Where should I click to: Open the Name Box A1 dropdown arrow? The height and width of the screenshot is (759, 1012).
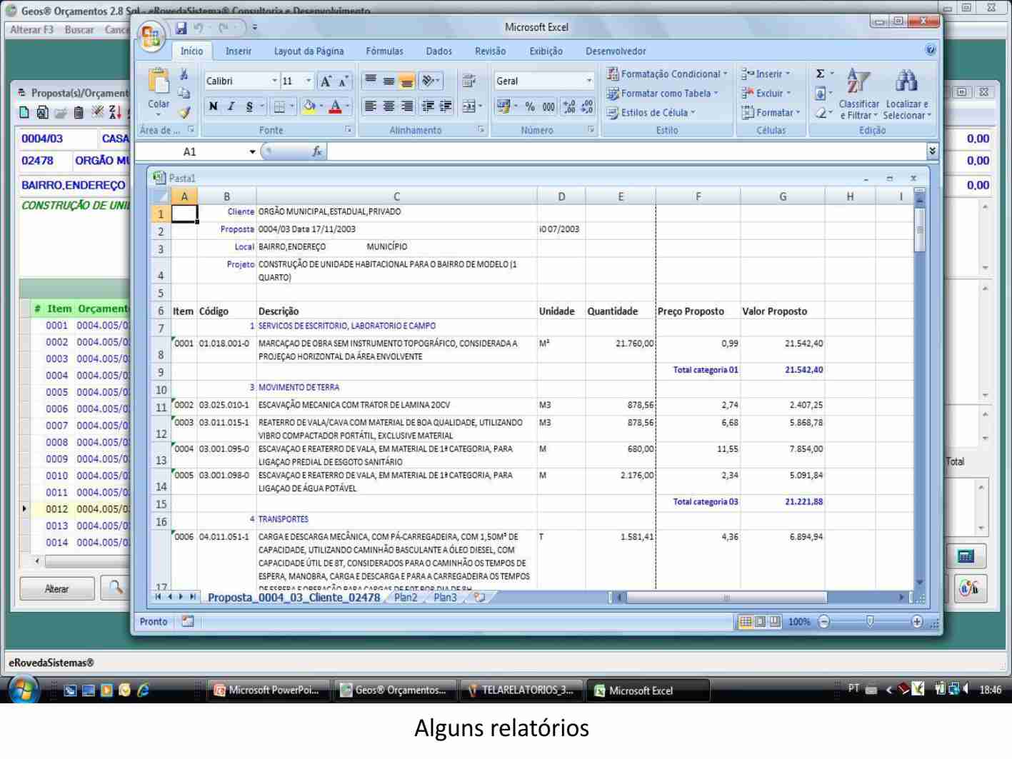pyautogui.click(x=252, y=151)
